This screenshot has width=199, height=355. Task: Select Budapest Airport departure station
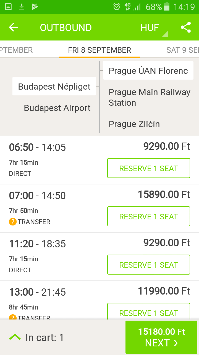[57, 108]
